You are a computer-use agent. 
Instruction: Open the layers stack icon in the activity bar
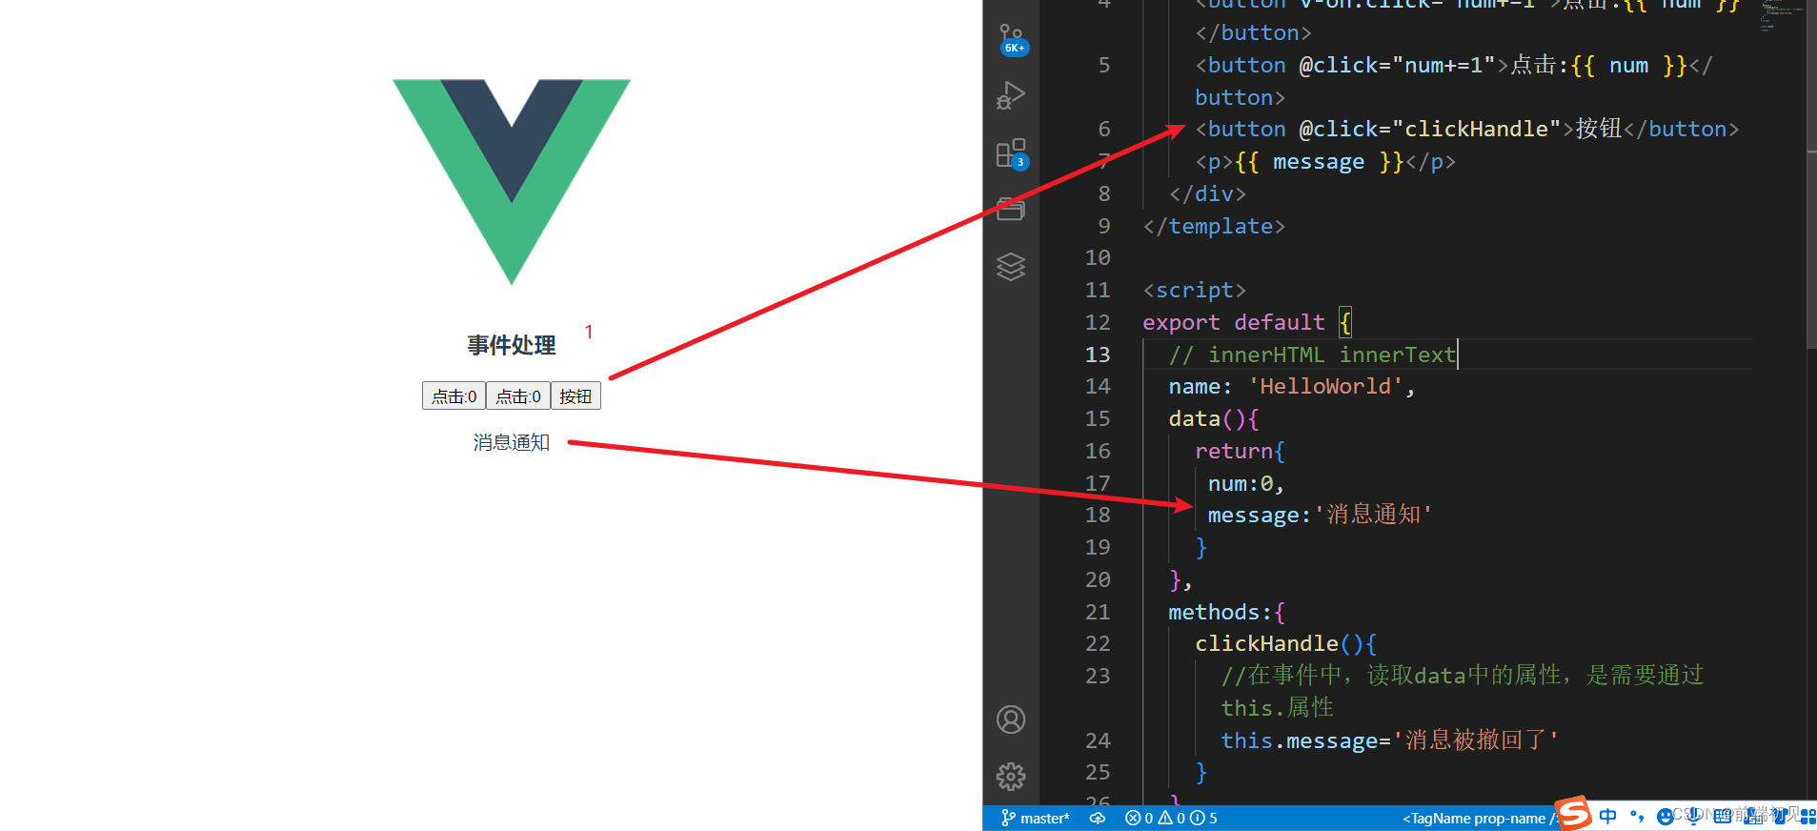(x=1011, y=267)
